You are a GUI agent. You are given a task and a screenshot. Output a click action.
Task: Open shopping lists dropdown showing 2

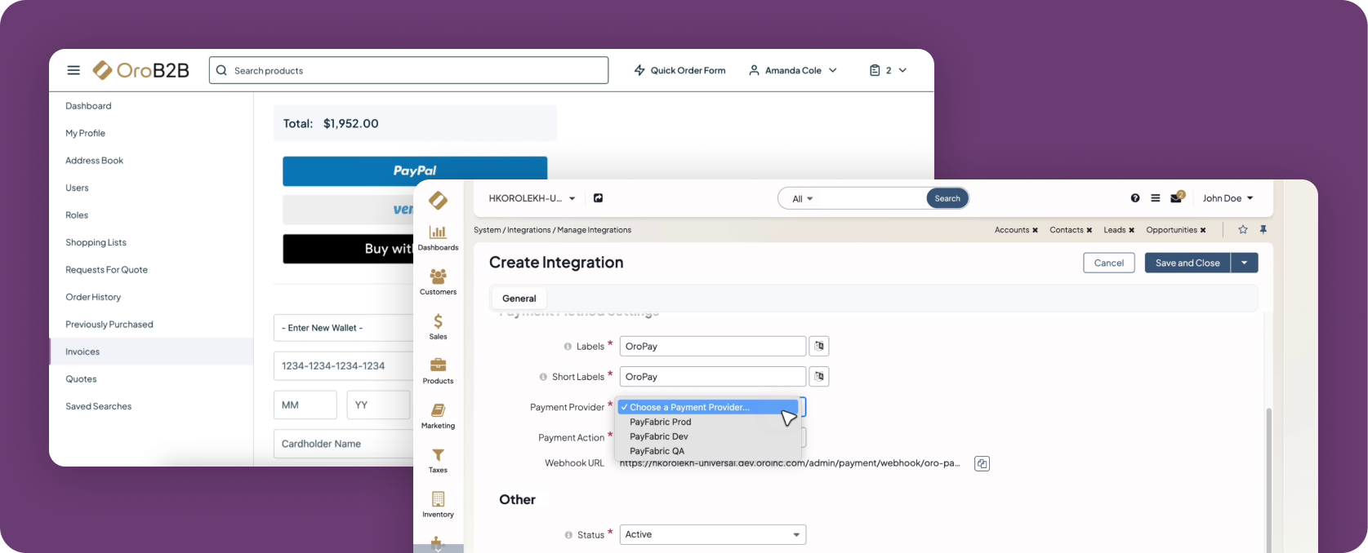click(x=888, y=70)
